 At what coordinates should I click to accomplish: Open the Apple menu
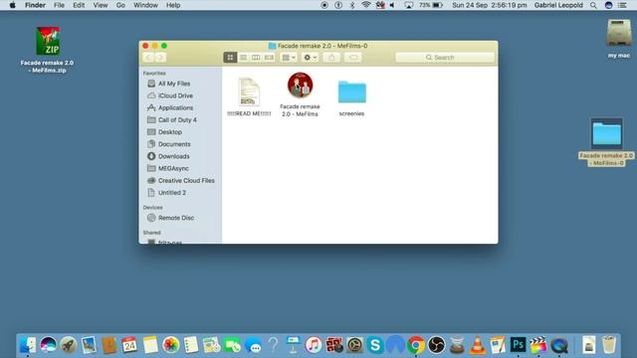tap(12, 5)
